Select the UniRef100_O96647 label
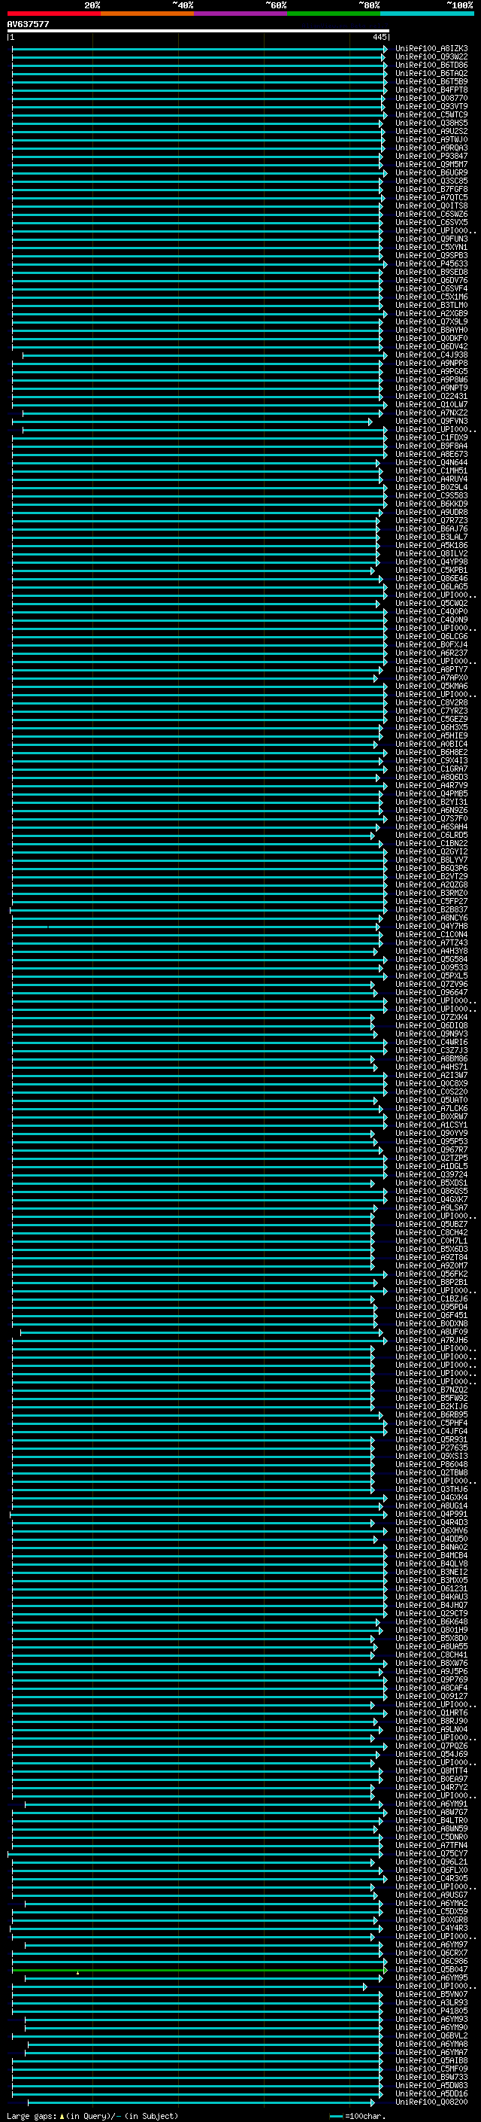The width and height of the screenshot is (481, 2122). (x=431, y=992)
